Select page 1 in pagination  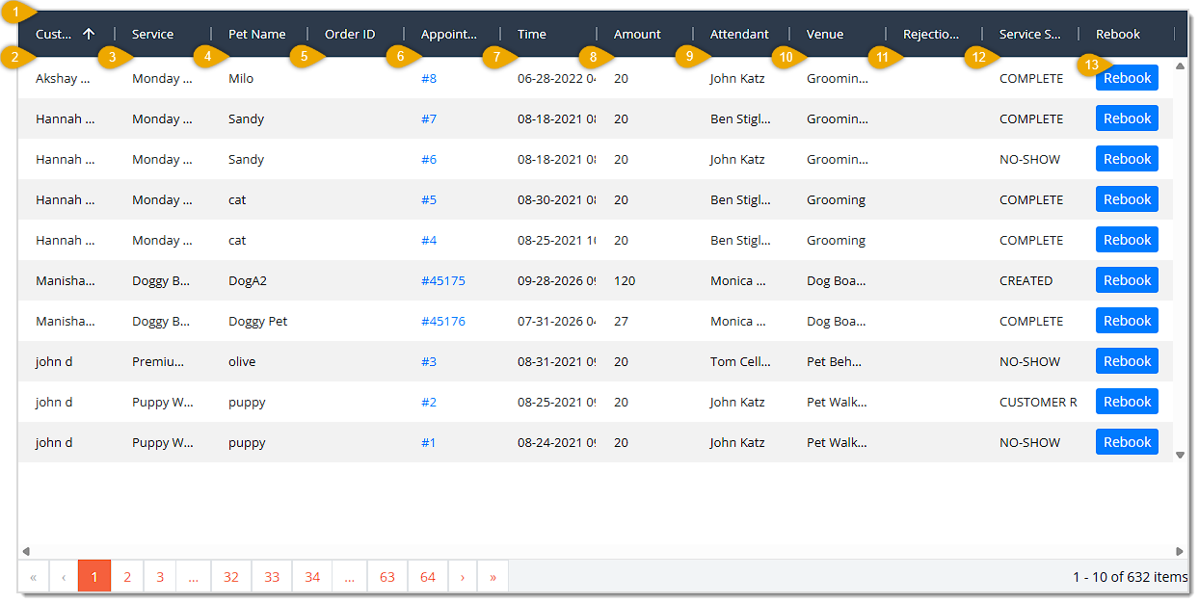[x=94, y=577]
